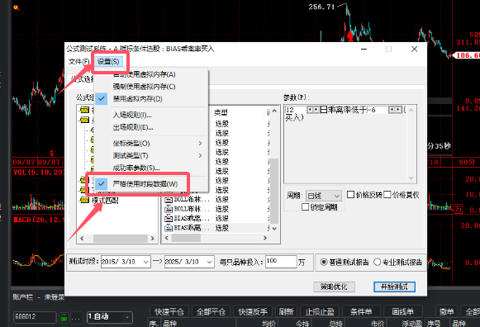The width and height of the screenshot is (480, 327).
Task: Enable the 价格反转 checkbox
Action: click(351, 195)
